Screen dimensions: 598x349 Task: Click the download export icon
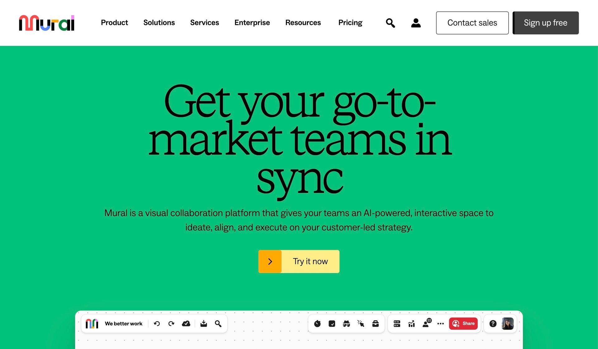click(x=204, y=324)
